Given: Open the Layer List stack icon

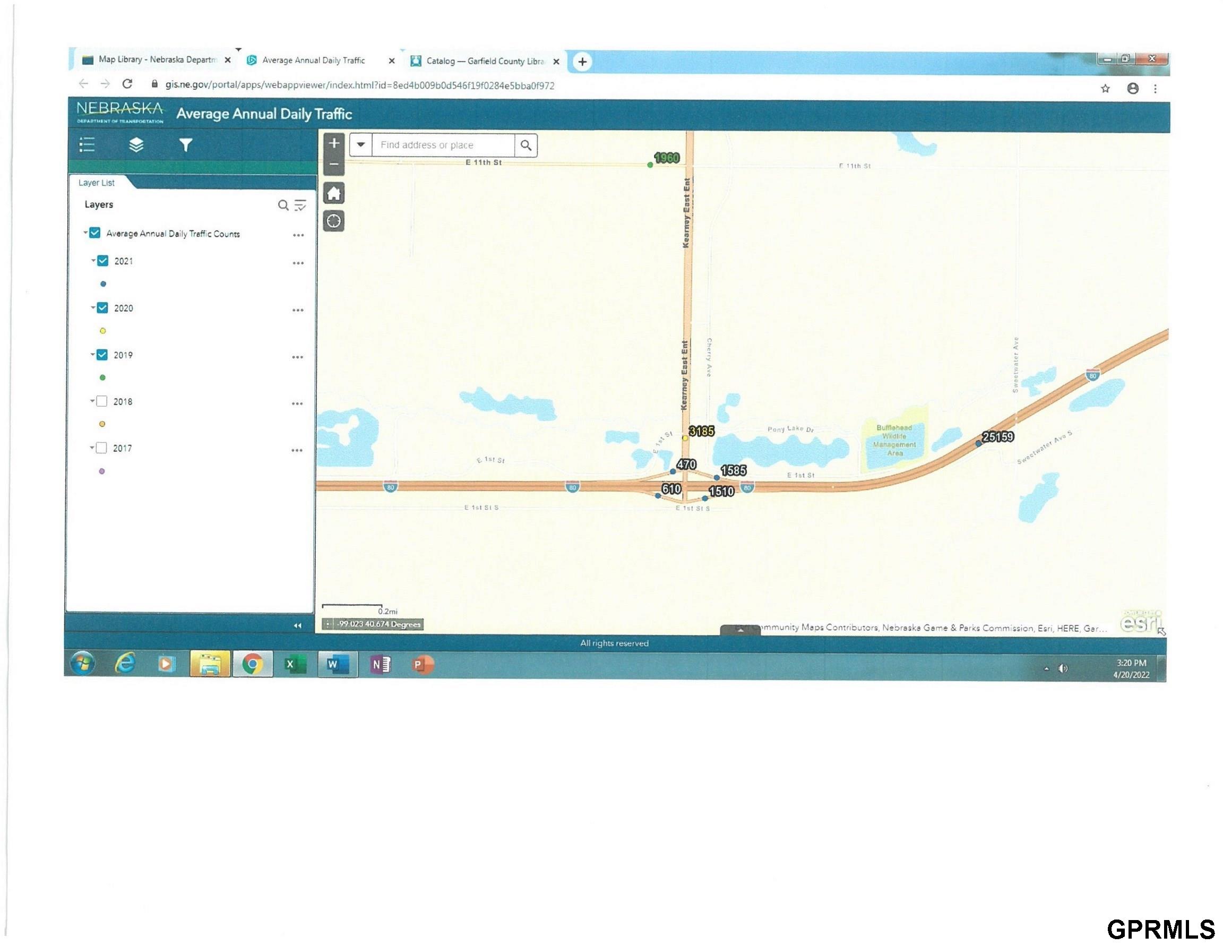Looking at the screenshot, I should [x=136, y=145].
